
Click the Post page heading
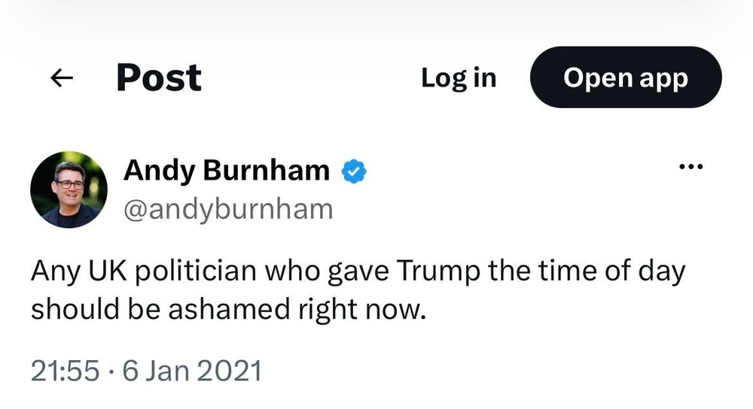159,77
